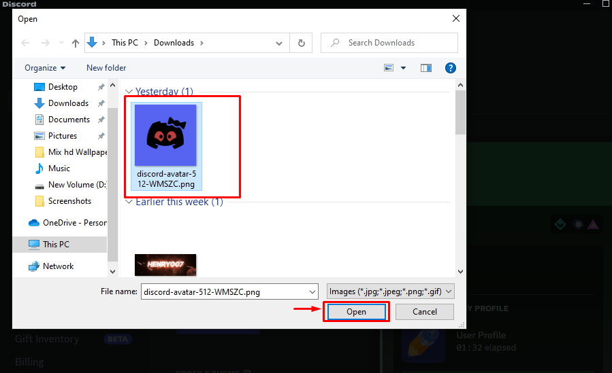Open Gift Inventory in Discord settings

[x=47, y=339]
